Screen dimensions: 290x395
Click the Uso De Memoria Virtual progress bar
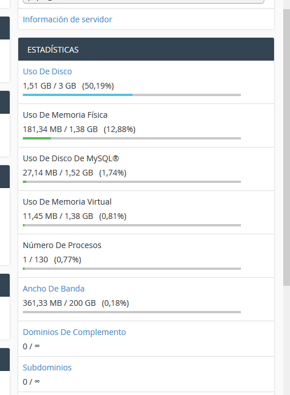click(x=132, y=225)
